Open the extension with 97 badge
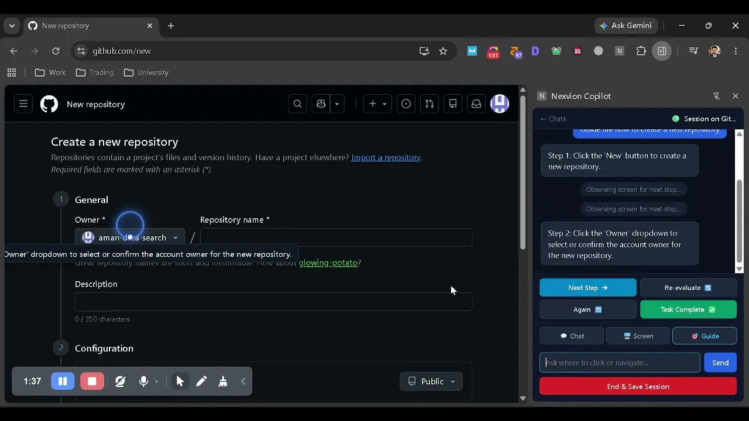749x421 pixels. (x=516, y=52)
